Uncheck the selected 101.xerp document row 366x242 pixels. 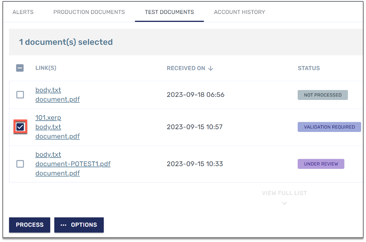(x=20, y=127)
